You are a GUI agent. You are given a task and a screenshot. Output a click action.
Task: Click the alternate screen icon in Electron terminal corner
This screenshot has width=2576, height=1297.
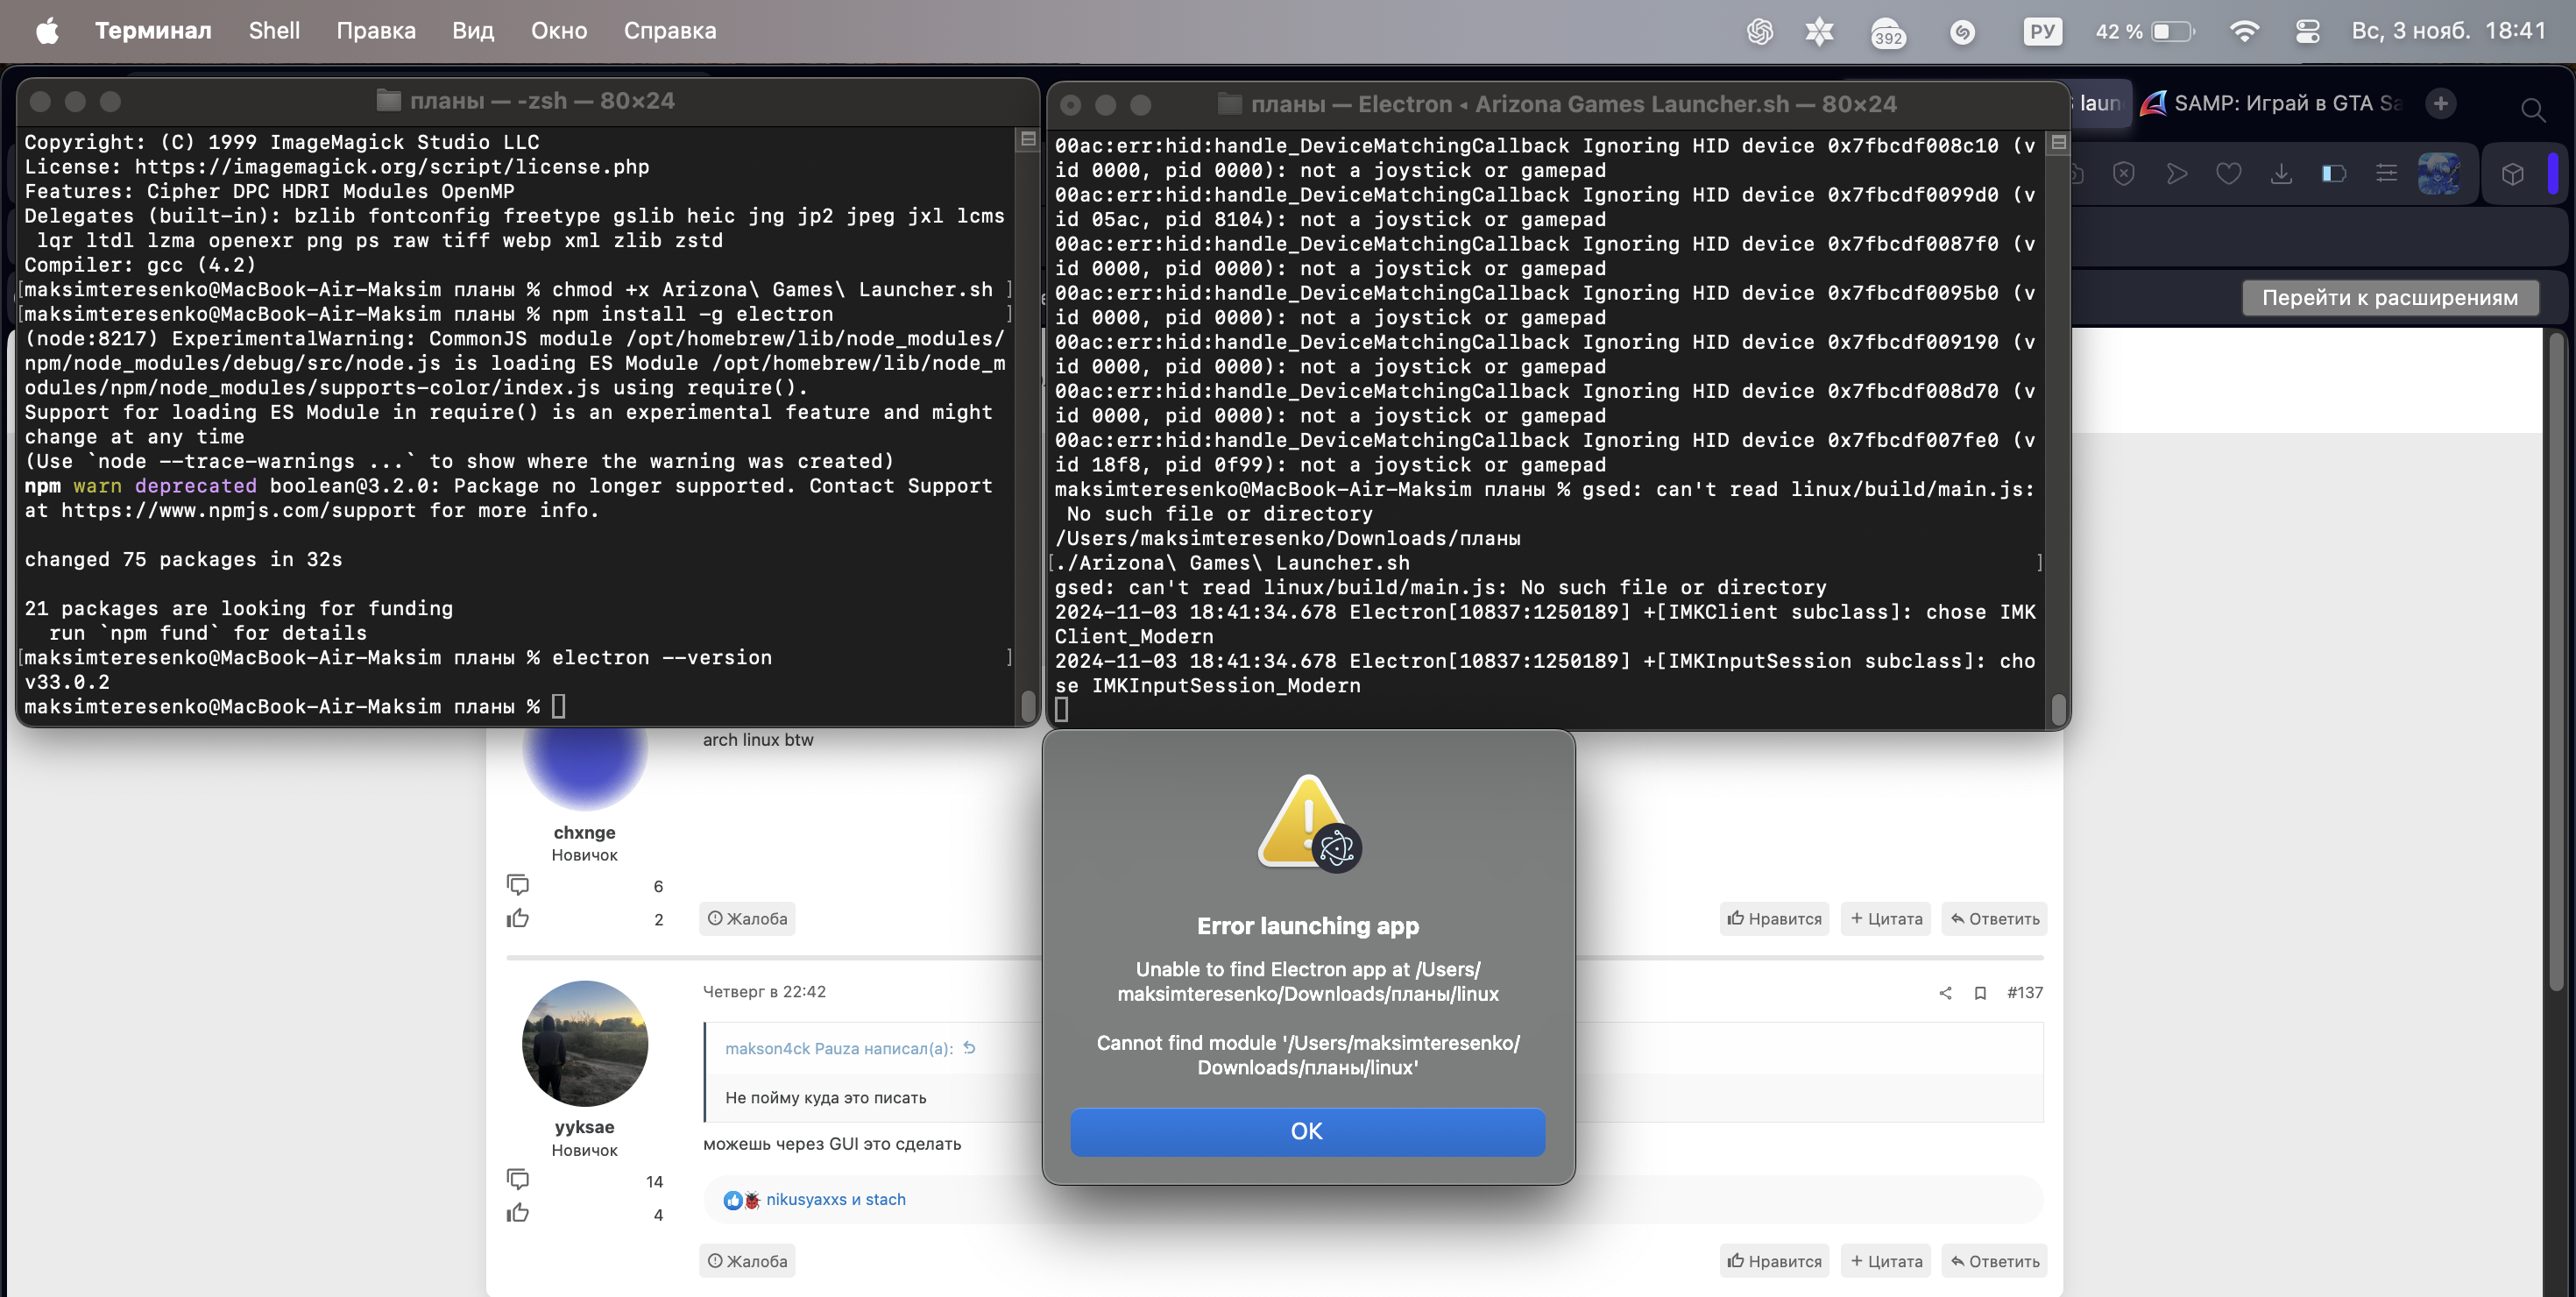2059,143
